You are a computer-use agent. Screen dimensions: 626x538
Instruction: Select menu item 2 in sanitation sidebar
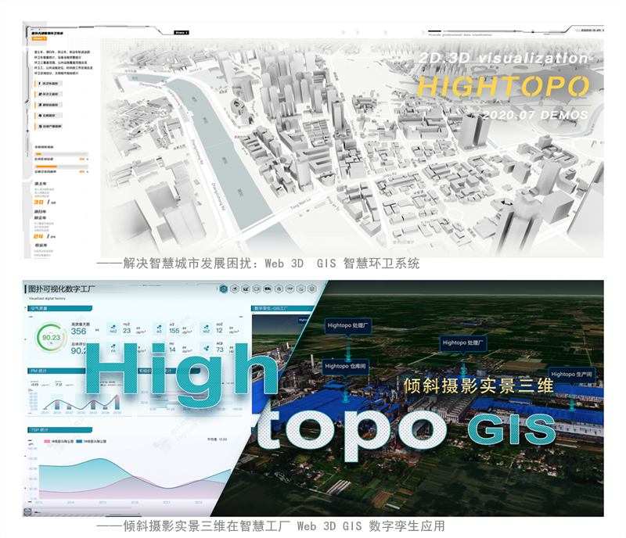[49, 94]
